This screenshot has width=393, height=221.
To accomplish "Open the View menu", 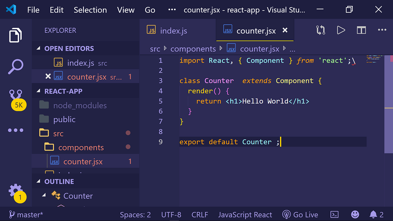I will 126,10.
